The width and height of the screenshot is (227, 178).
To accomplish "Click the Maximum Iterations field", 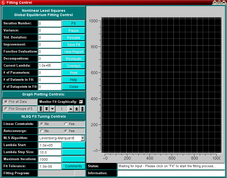I will 50,159.
